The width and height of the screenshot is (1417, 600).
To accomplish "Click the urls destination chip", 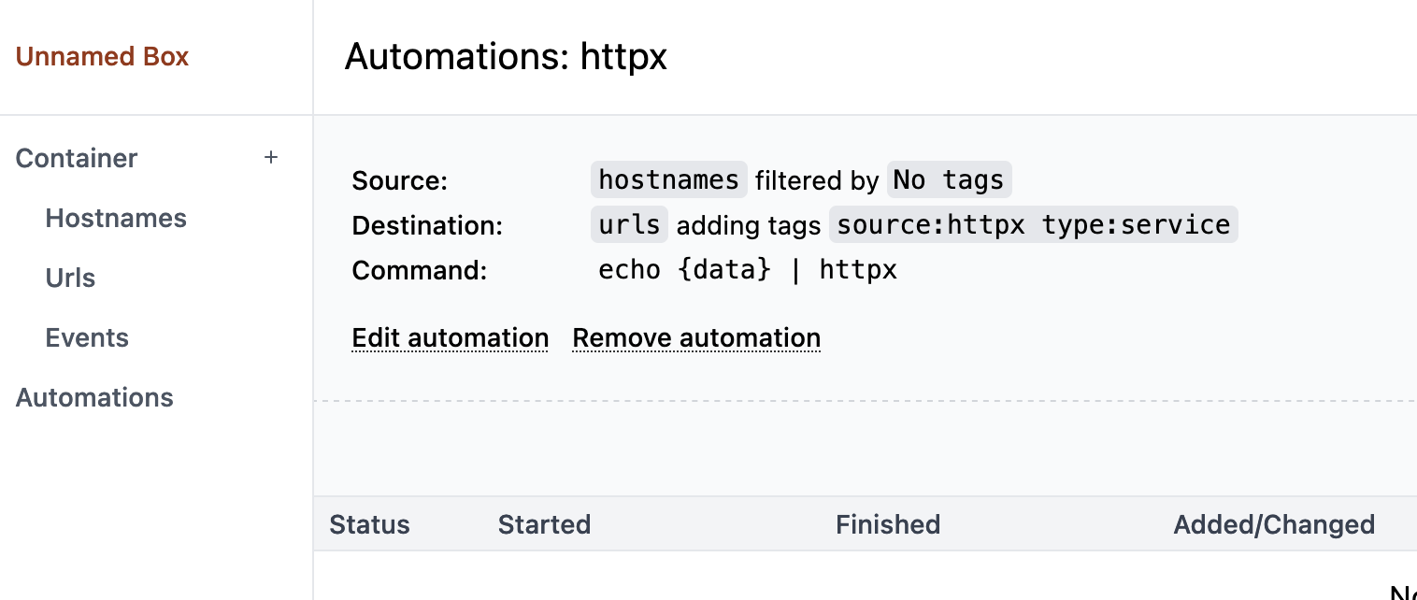I will click(629, 224).
